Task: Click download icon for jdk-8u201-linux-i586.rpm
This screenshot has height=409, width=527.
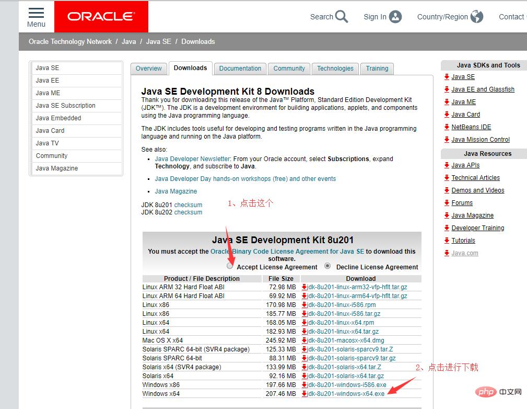Action: tap(304, 304)
